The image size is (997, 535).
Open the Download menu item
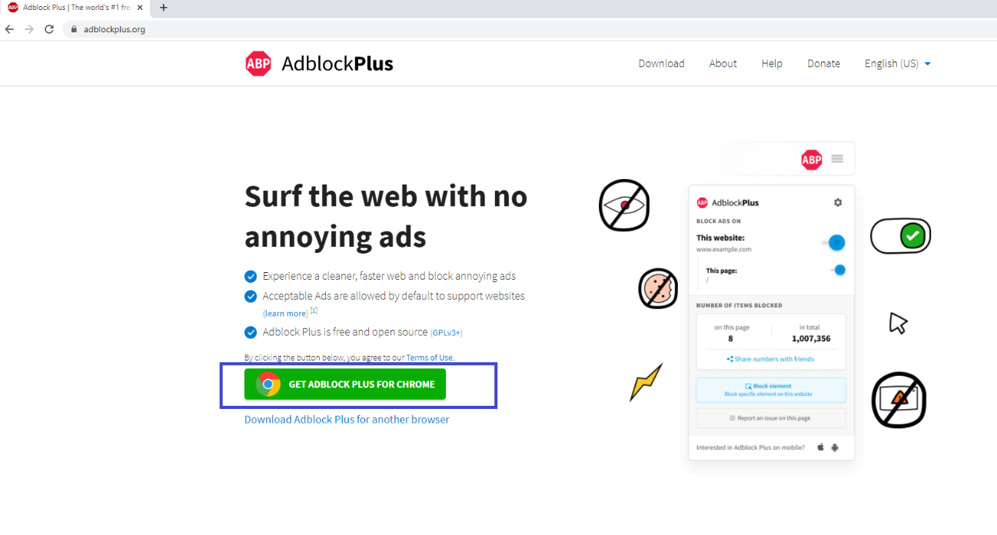[x=661, y=64]
